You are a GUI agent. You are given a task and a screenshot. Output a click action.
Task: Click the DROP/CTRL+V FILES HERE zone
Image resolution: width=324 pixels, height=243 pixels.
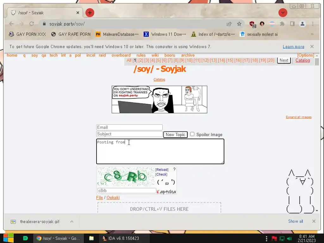[159, 208]
